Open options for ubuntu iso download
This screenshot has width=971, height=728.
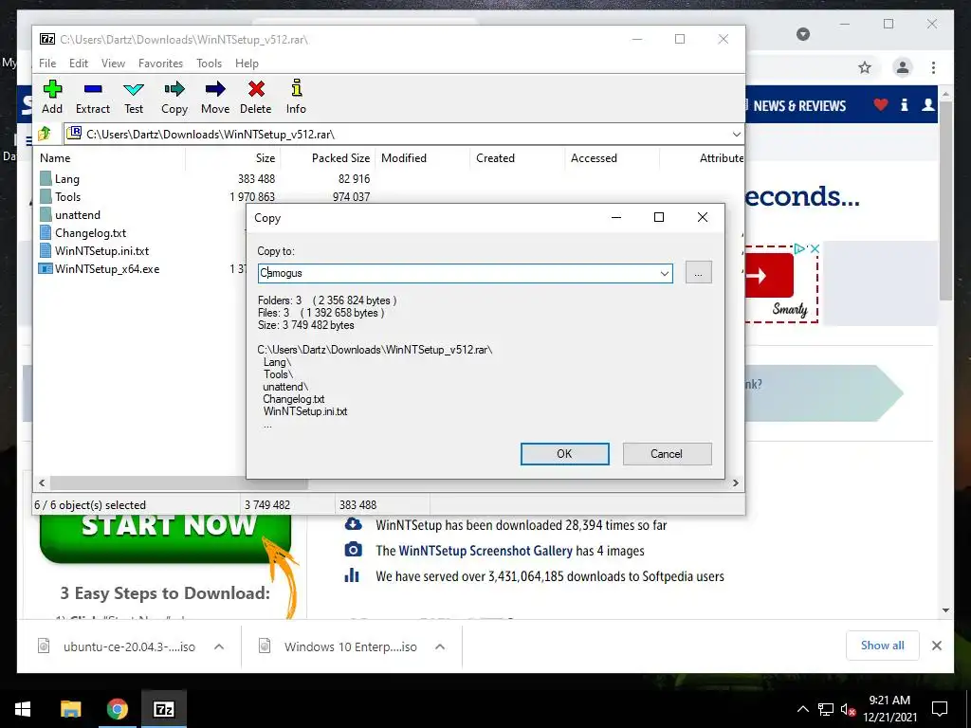tap(219, 646)
